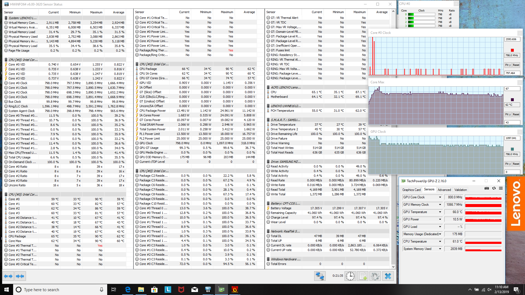Click the clock icon to reset elapsed time
Image resolution: width=525 pixels, height=295 pixels.
click(x=350, y=276)
